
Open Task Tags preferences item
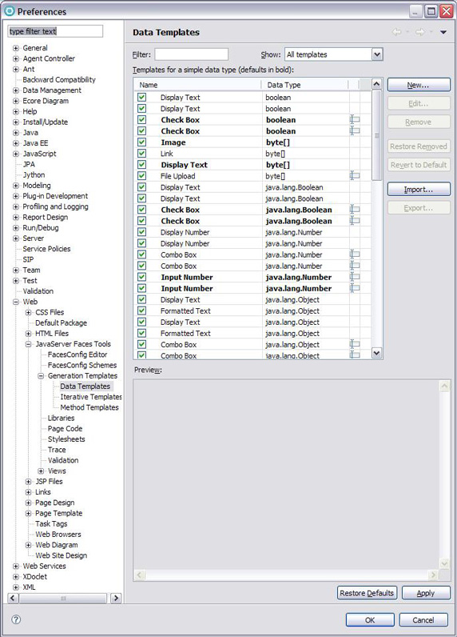[51, 523]
